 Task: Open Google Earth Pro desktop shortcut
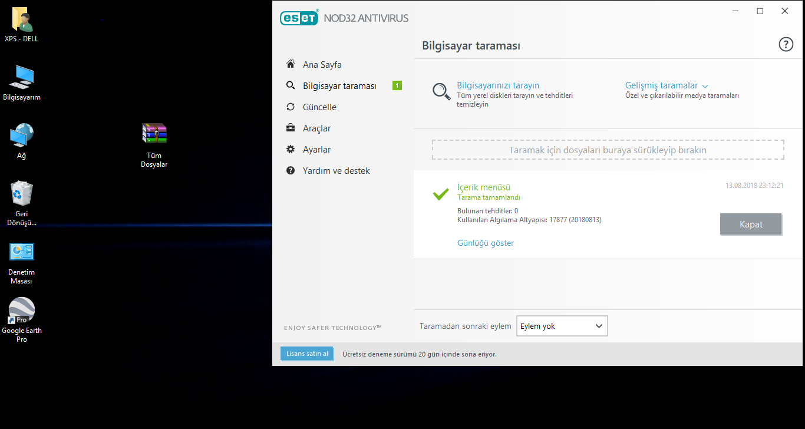22,311
